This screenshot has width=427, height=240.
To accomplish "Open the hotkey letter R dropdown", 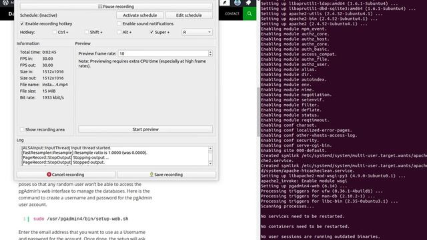I will point(197,32).
